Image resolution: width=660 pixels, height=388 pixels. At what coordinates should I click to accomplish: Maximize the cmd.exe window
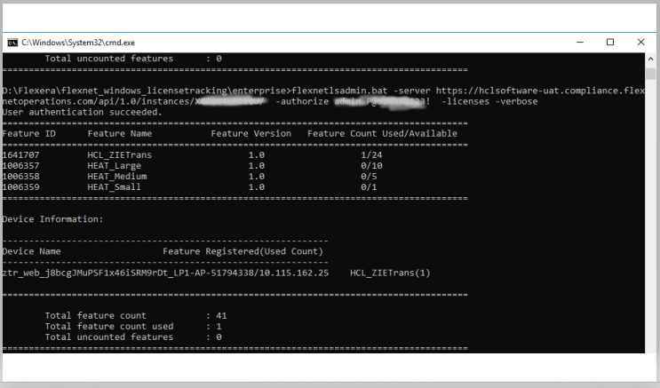(x=610, y=42)
